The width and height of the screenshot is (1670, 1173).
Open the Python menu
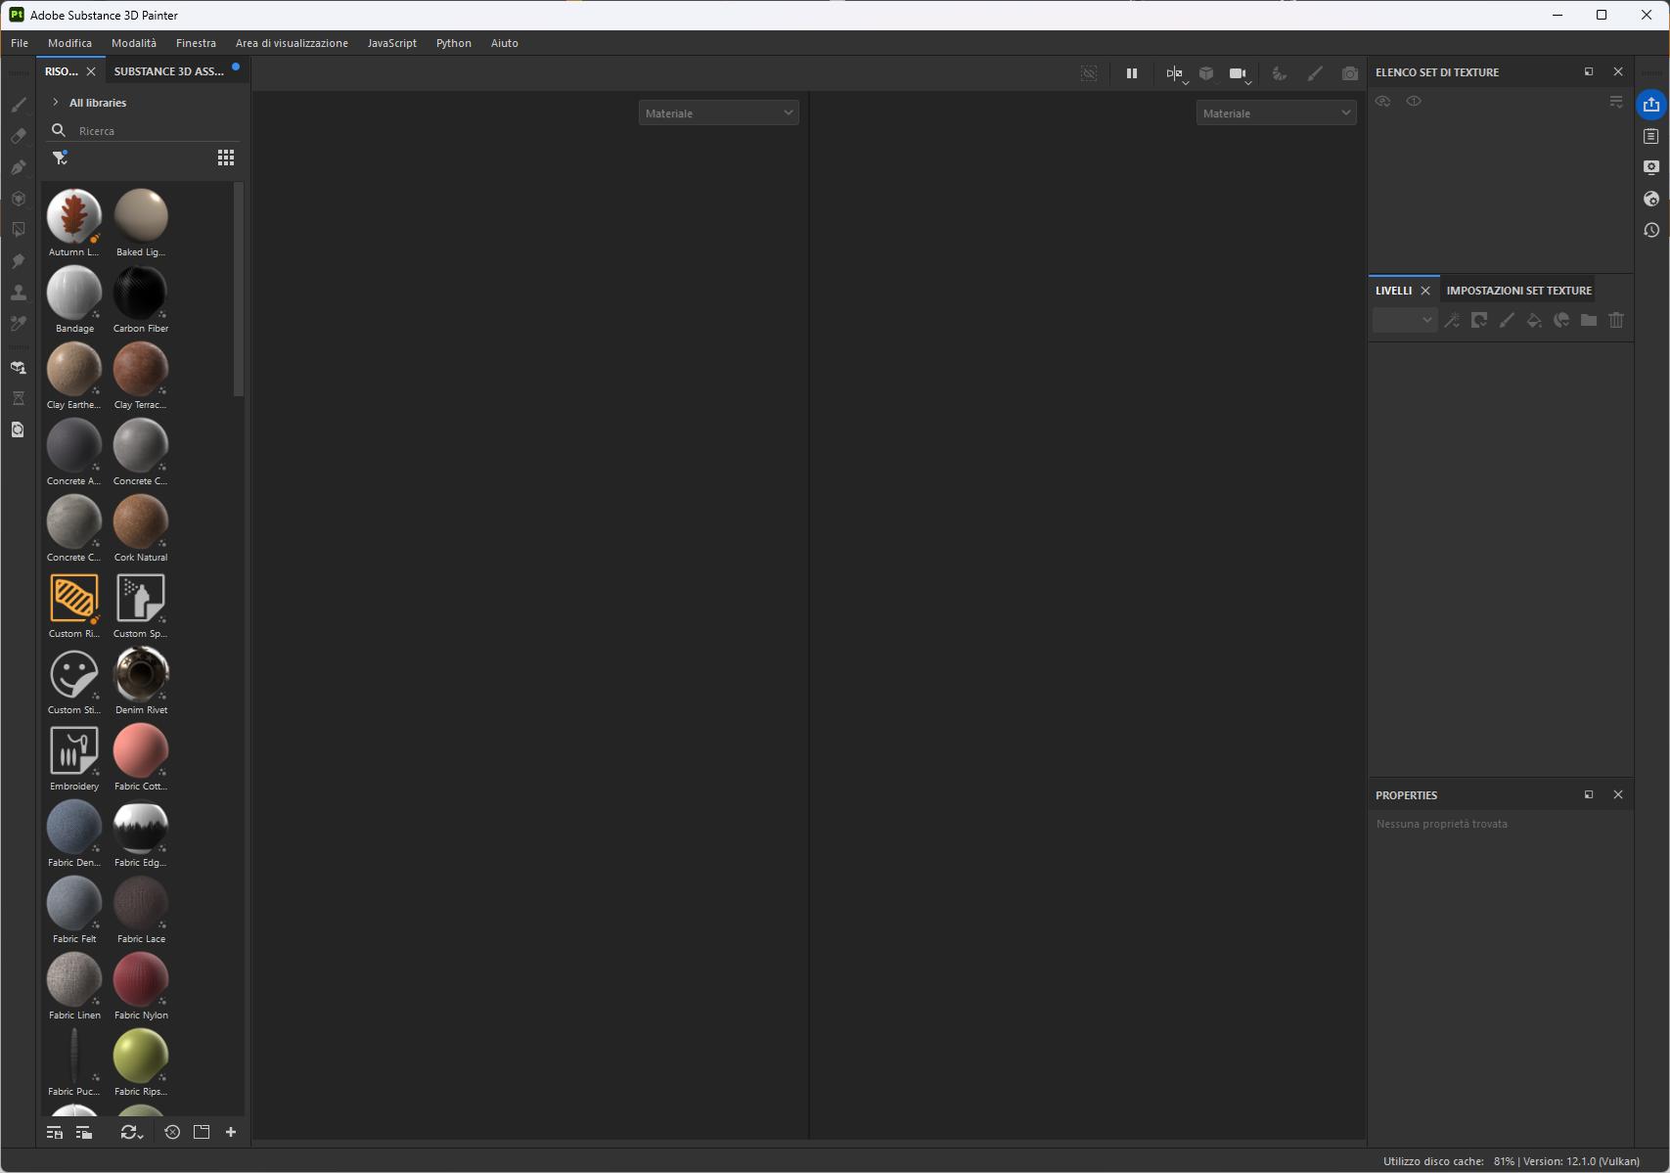point(454,43)
